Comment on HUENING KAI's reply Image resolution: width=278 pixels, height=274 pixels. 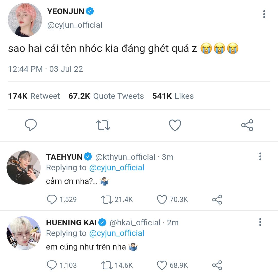[x=52, y=265]
